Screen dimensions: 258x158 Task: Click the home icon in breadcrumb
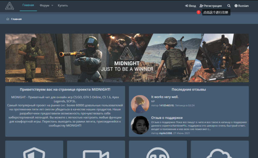8,19
